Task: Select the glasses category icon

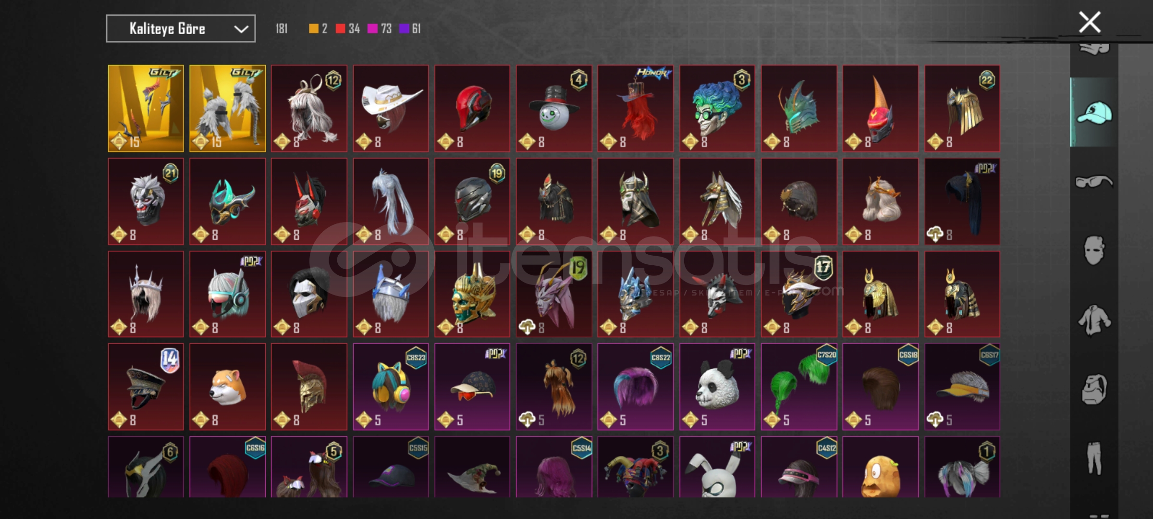Action: tap(1094, 182)
